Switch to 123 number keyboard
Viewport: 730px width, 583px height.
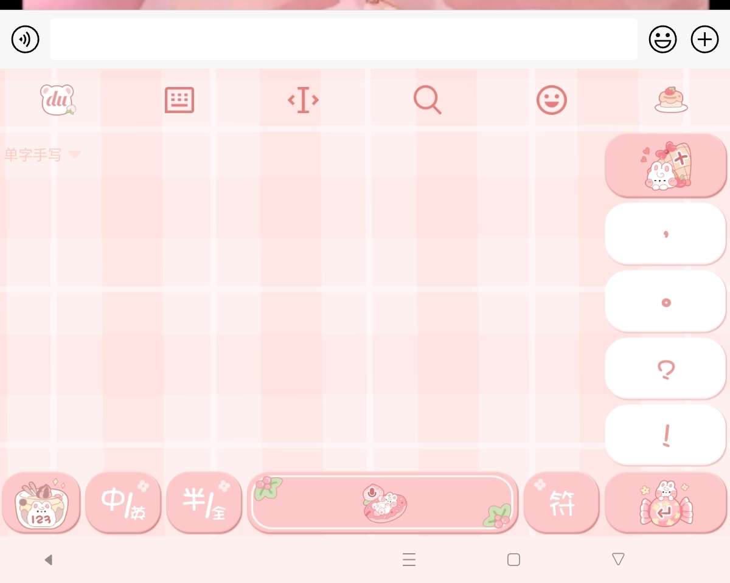coord(41,503)
